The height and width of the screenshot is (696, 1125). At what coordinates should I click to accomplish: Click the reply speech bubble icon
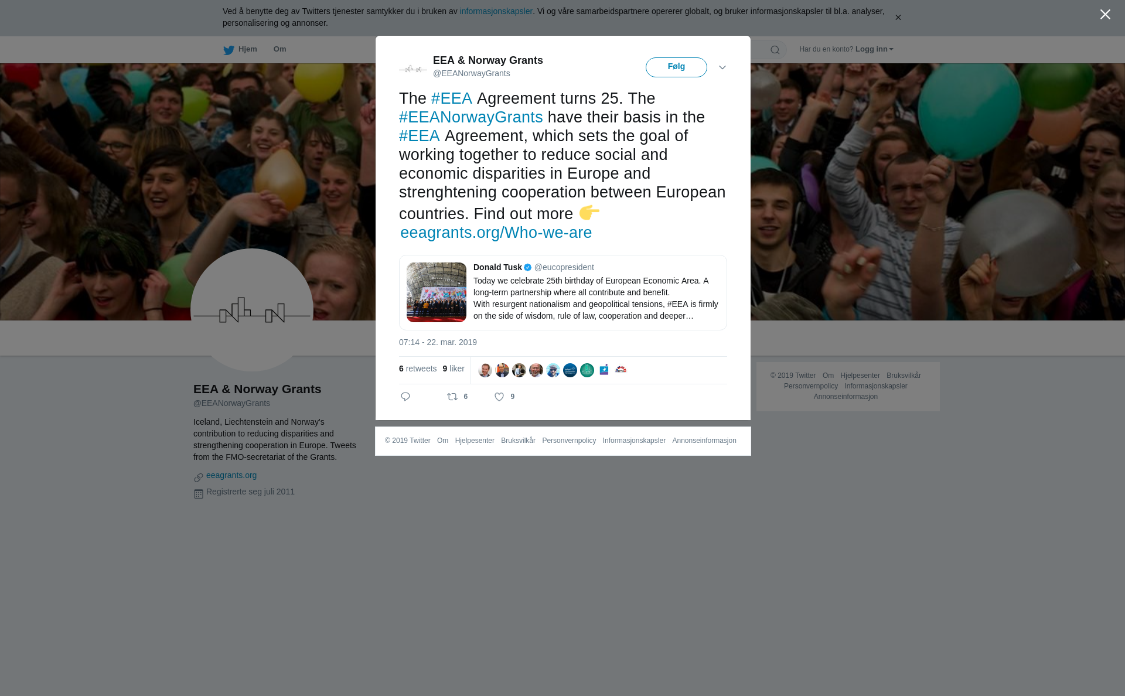coord(405,397)
